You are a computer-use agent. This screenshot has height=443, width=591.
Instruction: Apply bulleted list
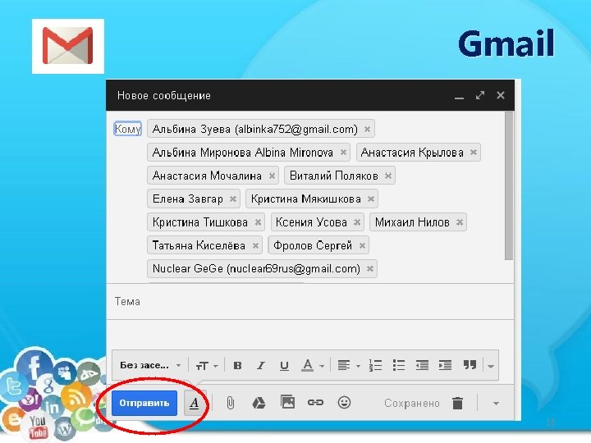pos(398,365)
